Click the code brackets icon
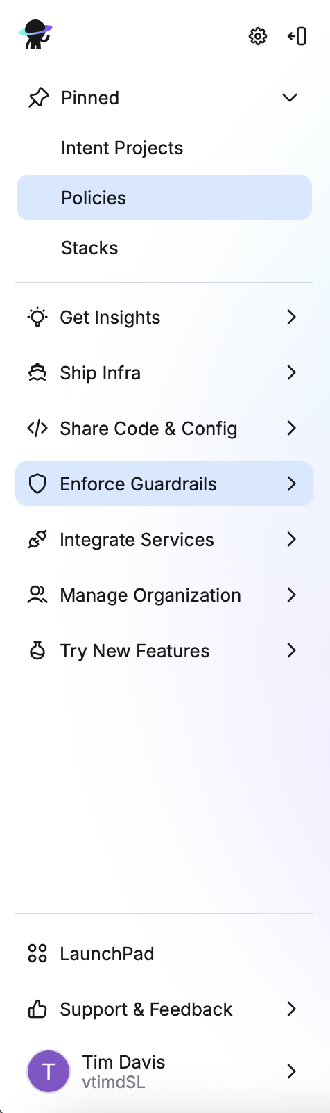330x1113 pixels. 37,429
